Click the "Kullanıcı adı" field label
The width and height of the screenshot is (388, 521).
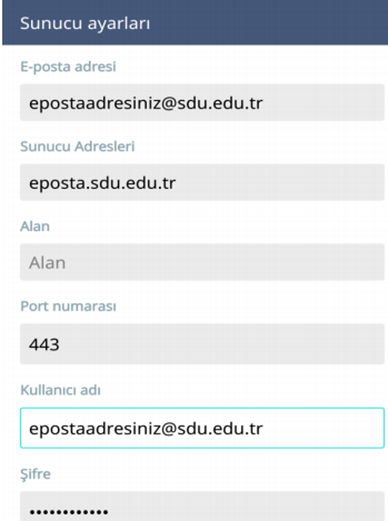pyautogui.click(x=60, y=390)
